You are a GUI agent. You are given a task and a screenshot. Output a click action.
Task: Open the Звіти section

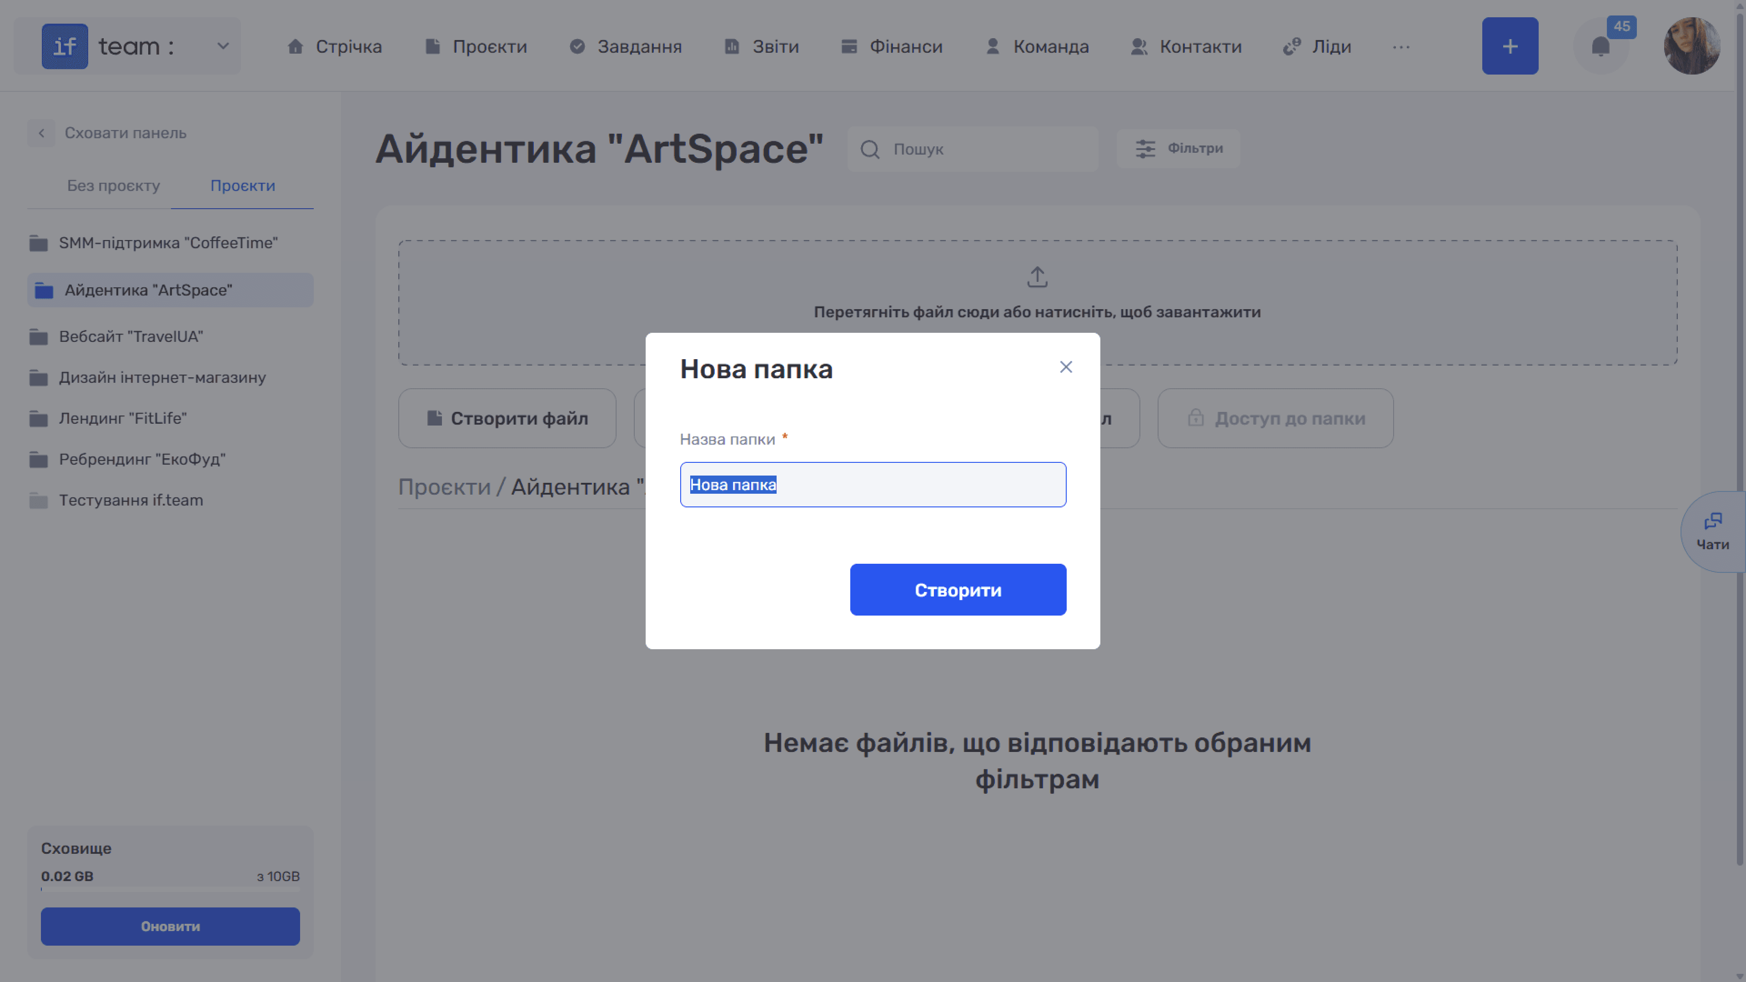(x=762, y=46)
